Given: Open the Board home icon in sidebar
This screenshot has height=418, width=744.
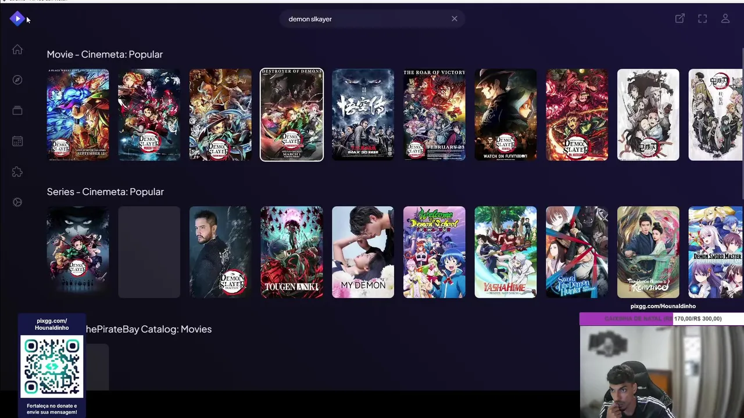Looking at the screenshot, I should coord(17,50).
